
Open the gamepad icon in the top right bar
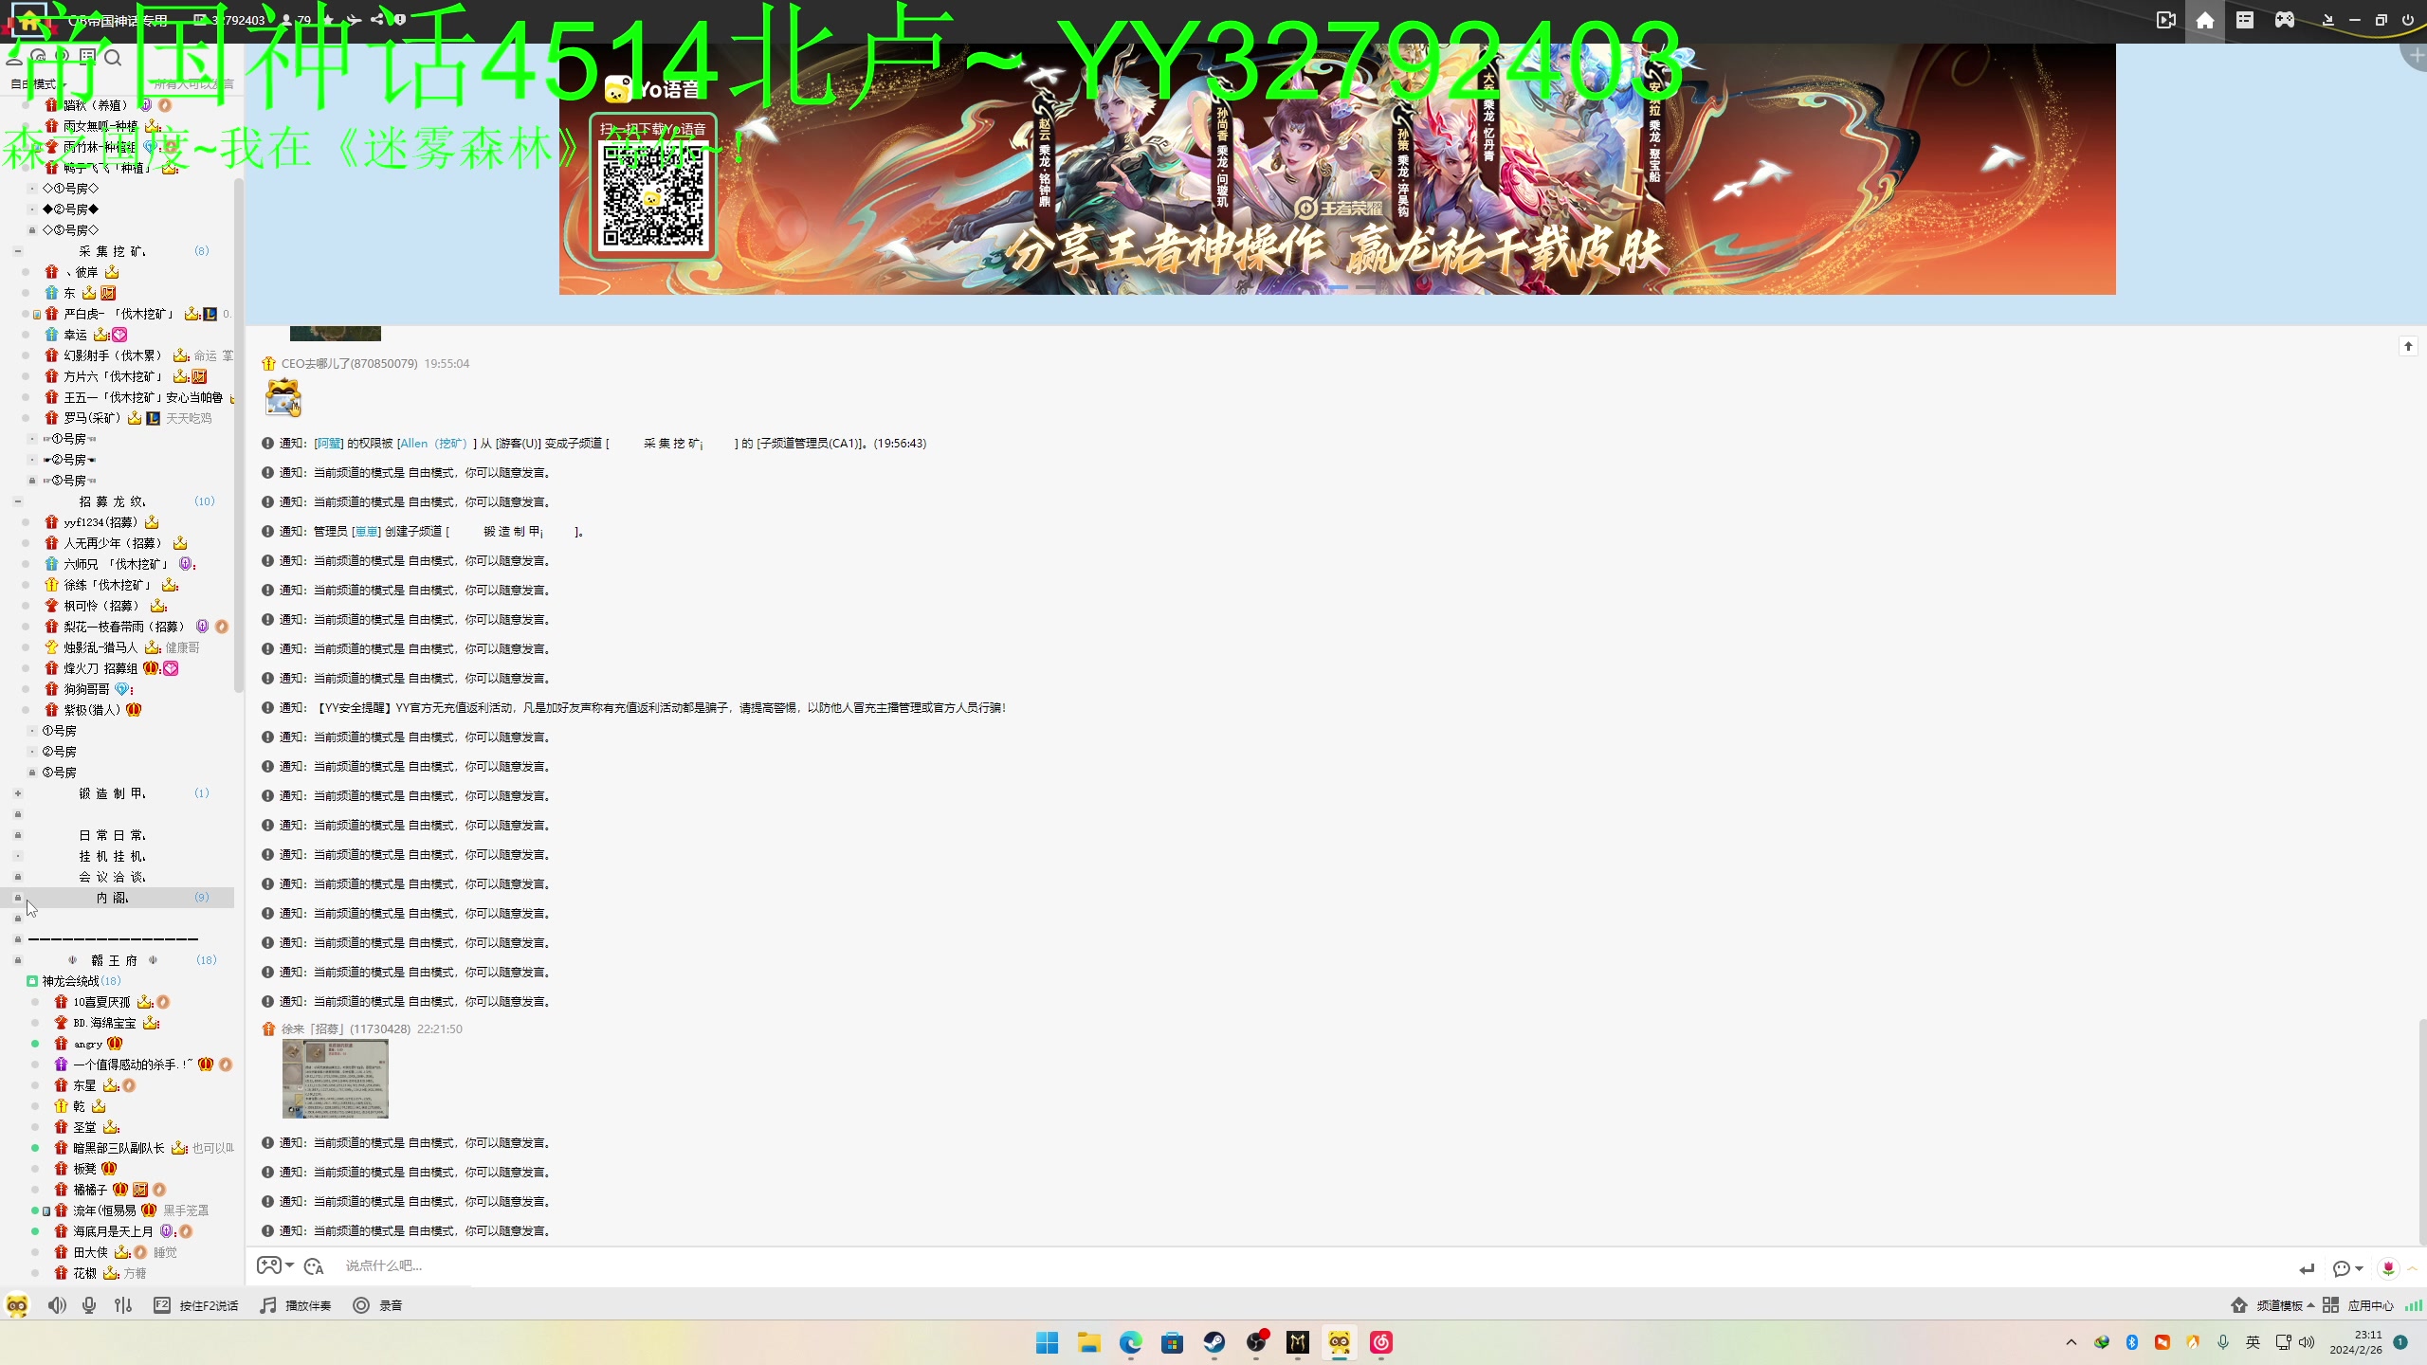click(2285, 20)
